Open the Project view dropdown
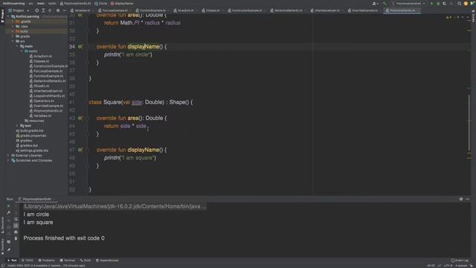The height and width of the screenshot is (268, 476). point(19,10)
